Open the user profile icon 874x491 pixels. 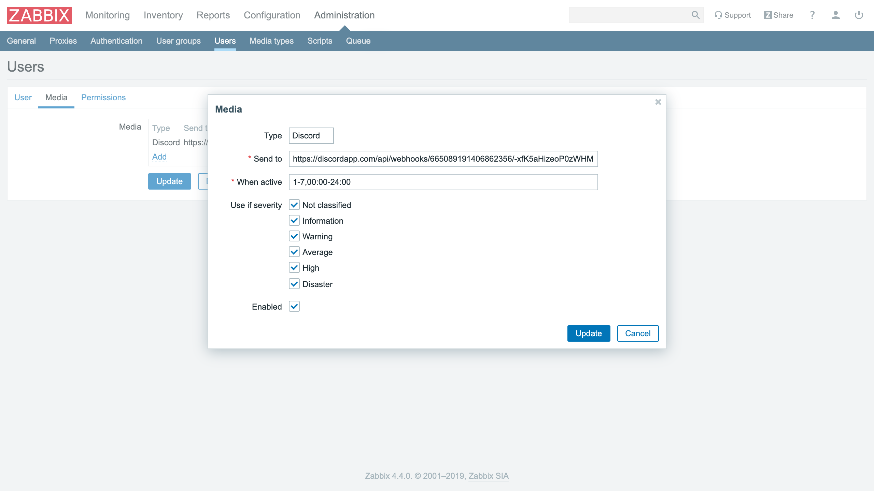tap(835, 15)
